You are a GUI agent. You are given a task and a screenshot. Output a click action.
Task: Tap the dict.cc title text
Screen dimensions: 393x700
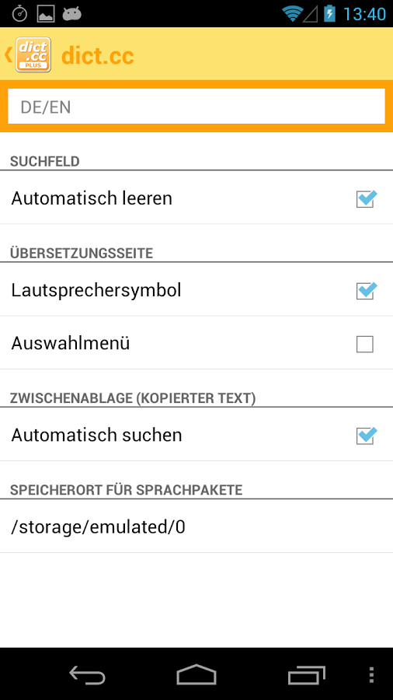98,55
